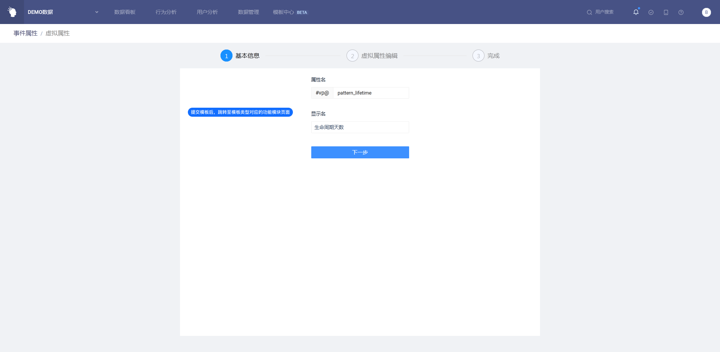Open the 用户分析 menu
This screenshot has height=352, width=720.
click(x=207, y=12)
